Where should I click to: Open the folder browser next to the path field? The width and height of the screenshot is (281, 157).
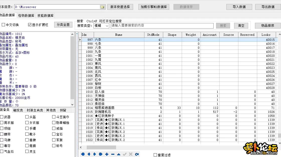point(102,7)
